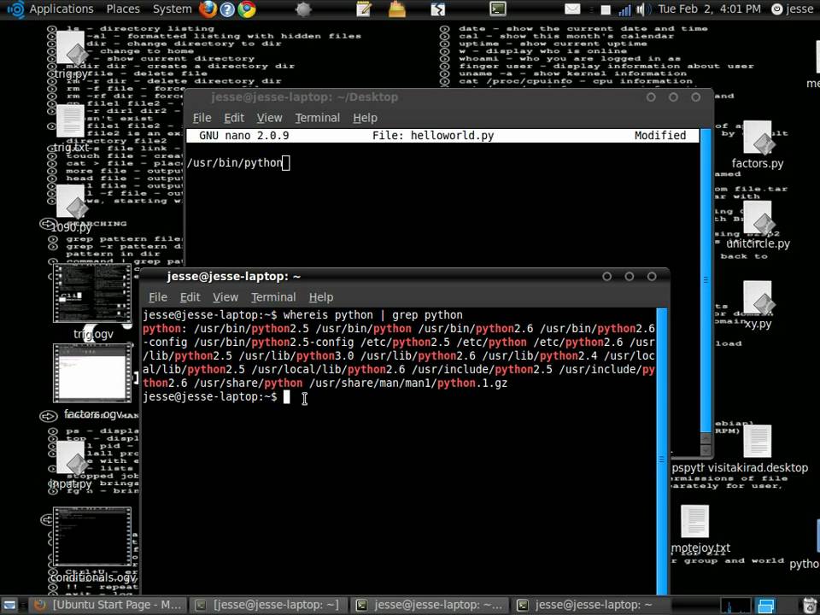Open the file box launcher in the top panel
The width and height of the screenshot is (820, 615).
pyautogui.click(x=397, y=9)
